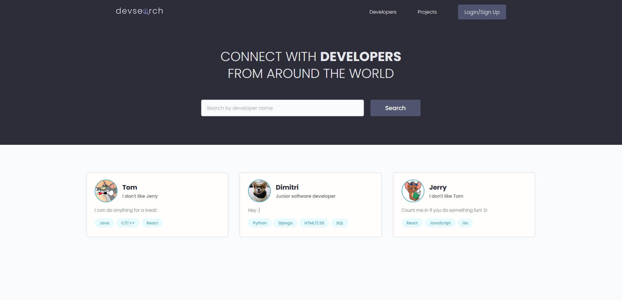
Task: Select the SQL skill tag
Action: click(340, 223)
